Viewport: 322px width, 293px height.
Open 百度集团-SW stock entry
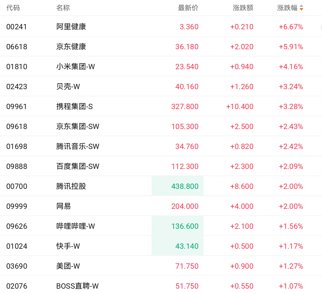pos(161,166)
